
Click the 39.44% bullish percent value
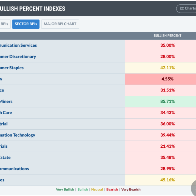[x=168, y=135]
